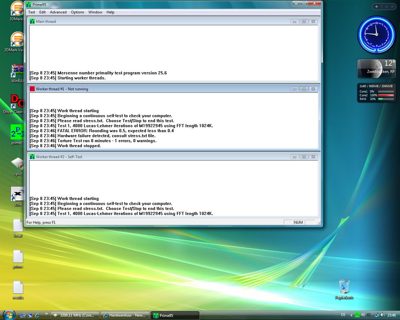Open the Zweibrücken weather gadget

(x=377, y=68)
